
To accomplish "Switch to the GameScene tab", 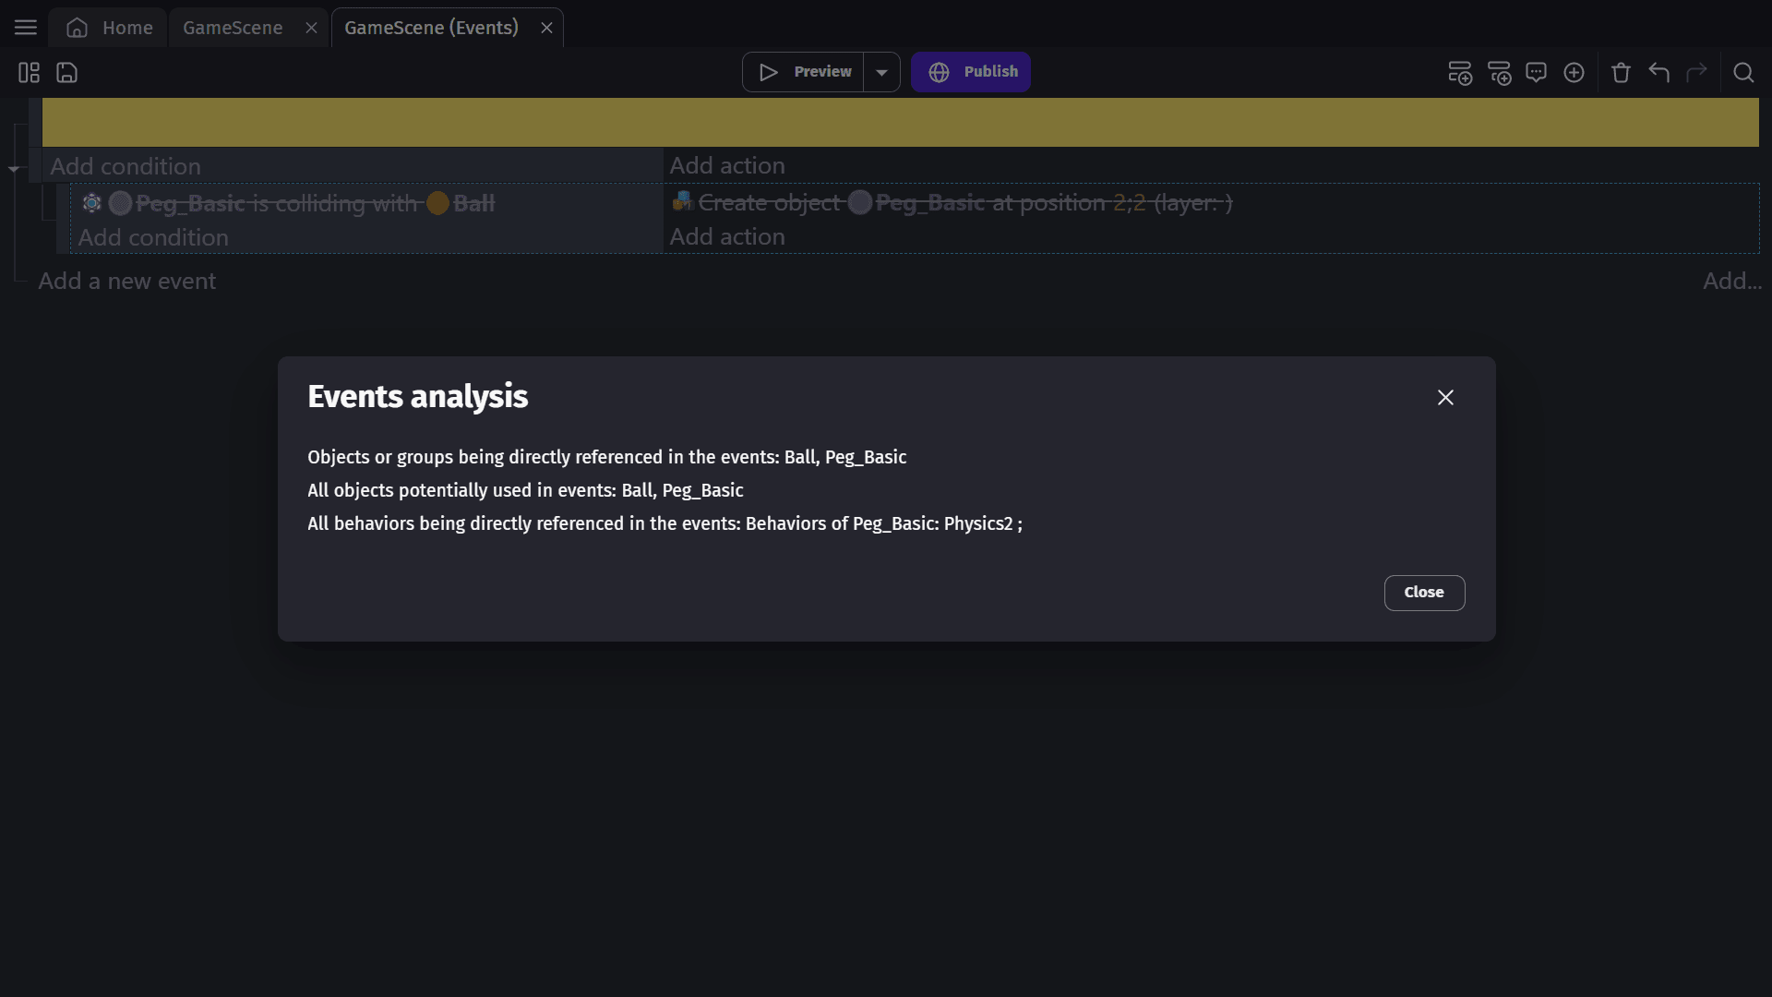I will (x=233, y=28).
